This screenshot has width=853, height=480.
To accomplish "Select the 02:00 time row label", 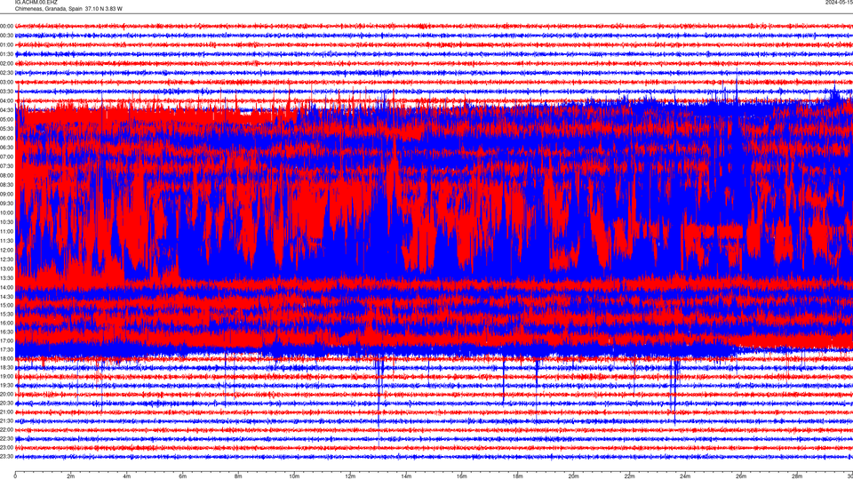I will pyautogui.click(x=6, y=64).
